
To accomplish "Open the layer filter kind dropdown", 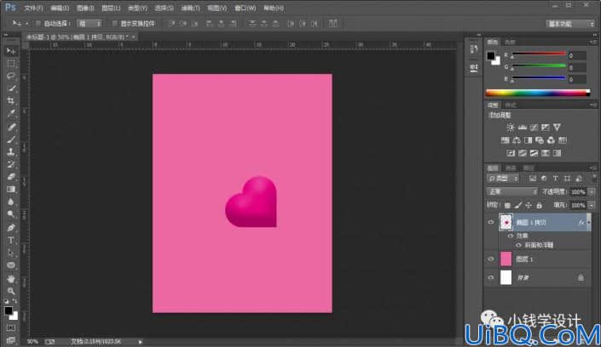I will (x=503, y=179).
